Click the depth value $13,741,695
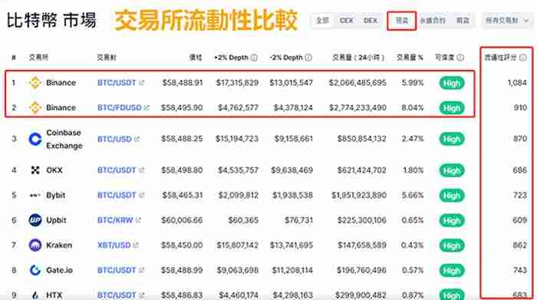Image resolution: width=537 pixels, height=300 pixels. click(x=291, y=246)
